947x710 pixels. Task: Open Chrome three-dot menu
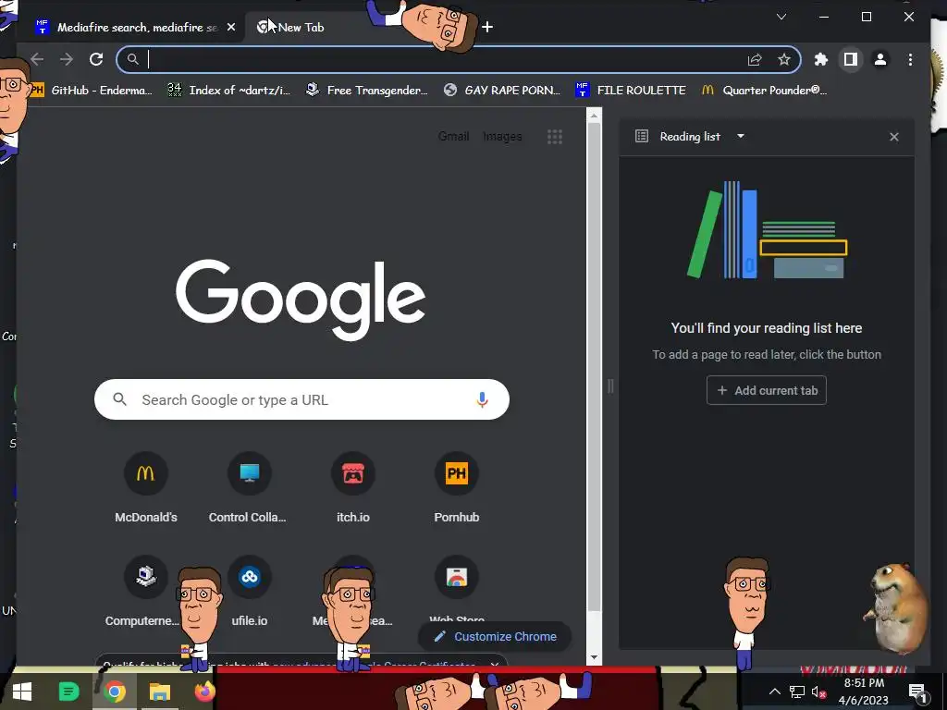tap(910, 59)
